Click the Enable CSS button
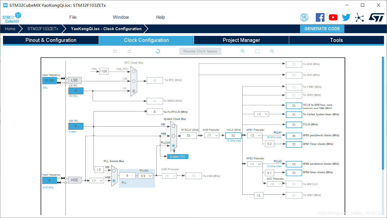Image resolution: width=387 pixels, height=218 pixels. click(177, 157)
